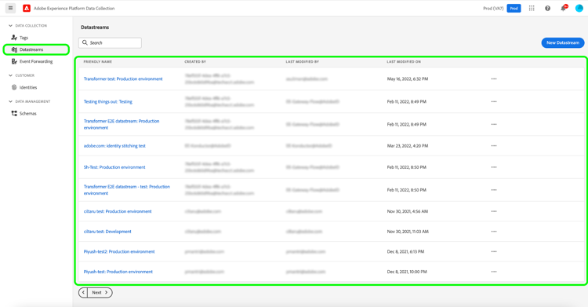588x307 pixels.
Task: Create a New Datastream
Action: (562, 43)
